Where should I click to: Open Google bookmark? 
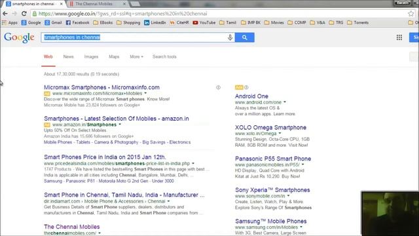pos(31,23)
